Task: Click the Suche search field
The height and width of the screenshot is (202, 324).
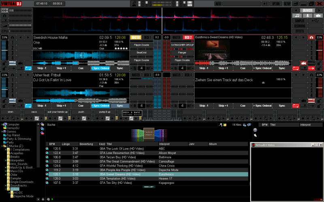Action: 137,125
